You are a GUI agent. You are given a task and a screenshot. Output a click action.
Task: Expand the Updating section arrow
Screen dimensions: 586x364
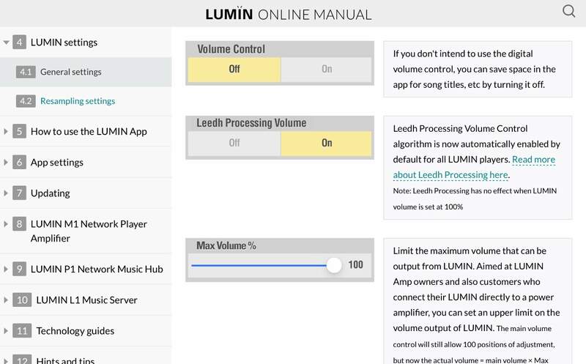click(x=6, y=193)
